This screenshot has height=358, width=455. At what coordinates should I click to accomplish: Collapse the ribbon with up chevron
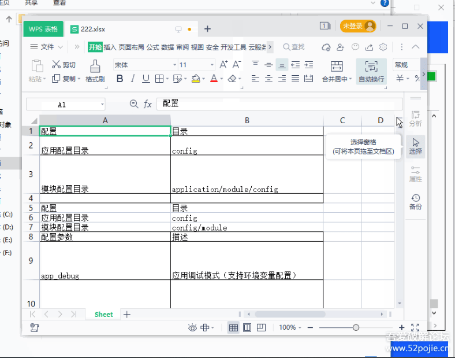coord(416,47)
